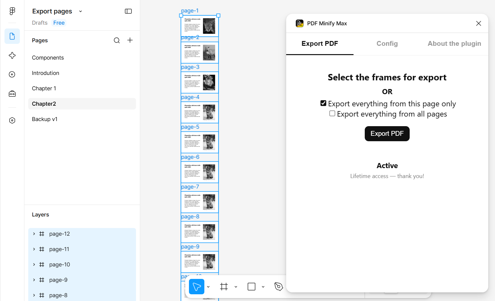Click the page-3 frame label on canvas
Screen dimensions: 495x301
click(190, 67)
